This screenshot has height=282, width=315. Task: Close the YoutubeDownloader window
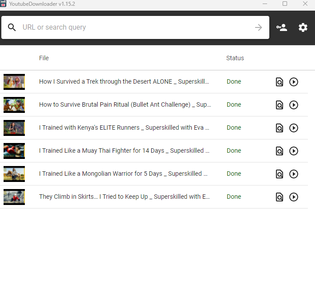(305, 4)
